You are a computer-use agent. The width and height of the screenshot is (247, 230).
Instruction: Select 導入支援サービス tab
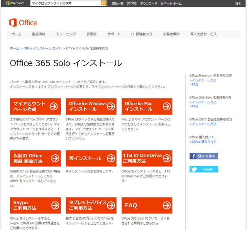pyautogui.click(x=203, y=34)
